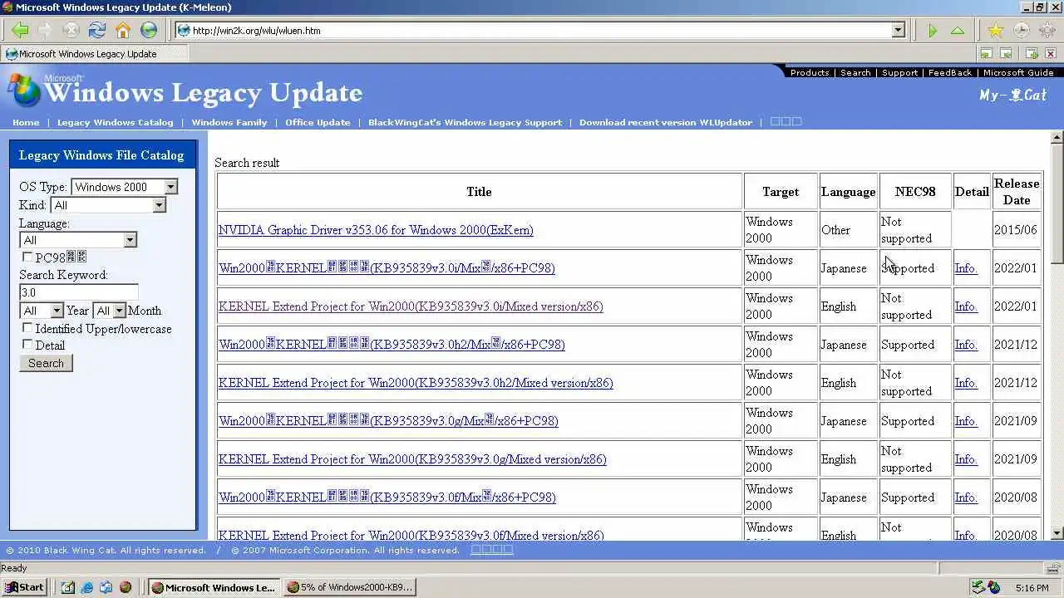
Task: Click FeedBack in top right header
Action: pyautogui.click(x=950, y=72)
